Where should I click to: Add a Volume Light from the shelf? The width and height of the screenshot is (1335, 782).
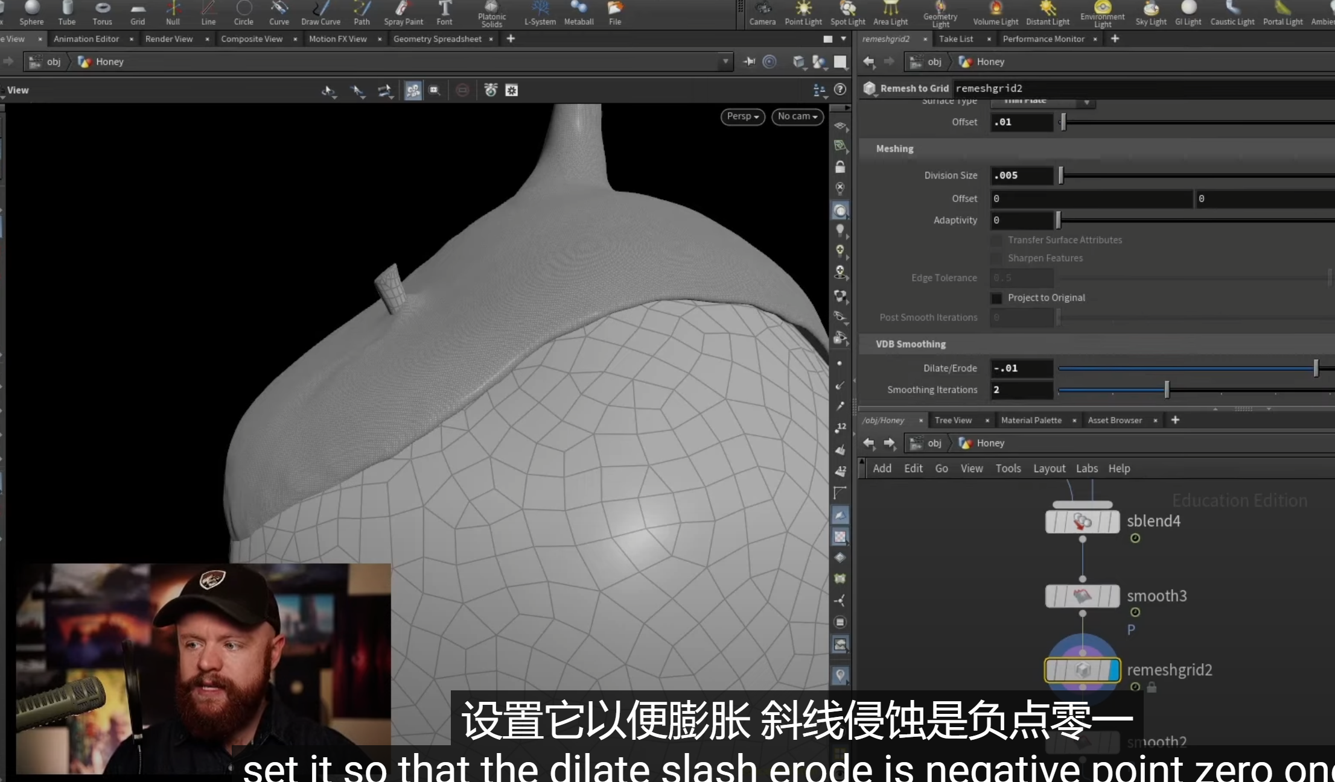coord(996,13)
